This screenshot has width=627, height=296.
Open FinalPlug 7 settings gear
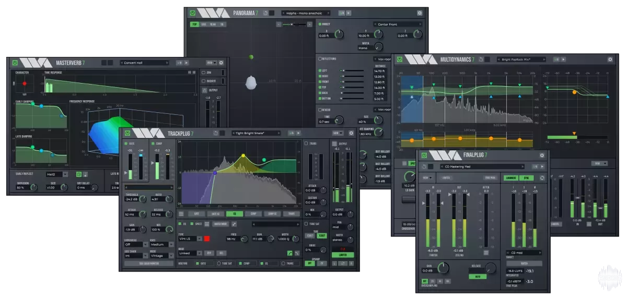tap(542, 155)
